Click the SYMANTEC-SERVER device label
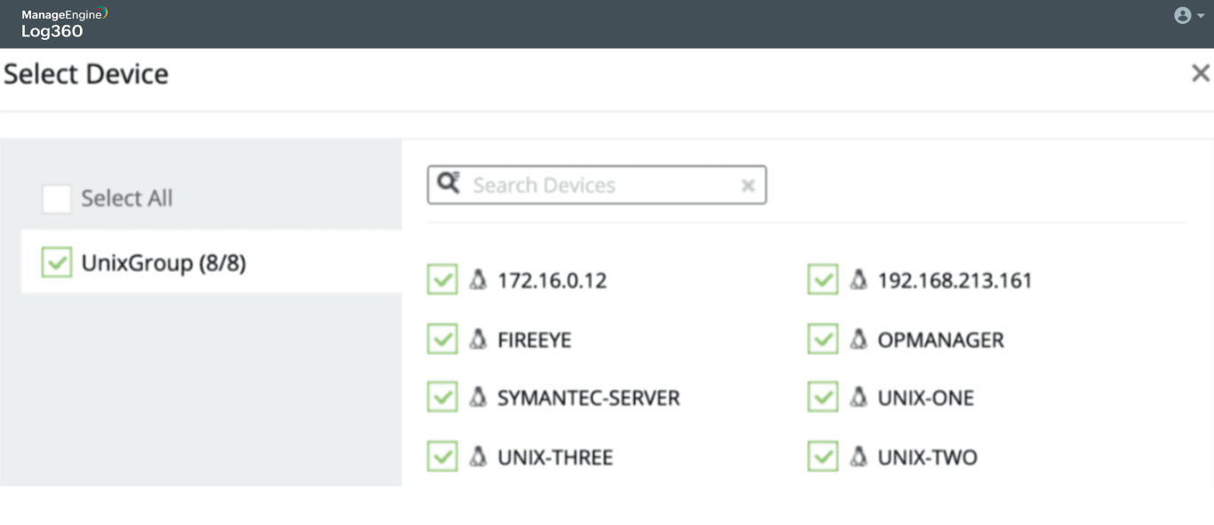Image resolution: width=1214 pixels, height=525 pixels. click(588, 398)
